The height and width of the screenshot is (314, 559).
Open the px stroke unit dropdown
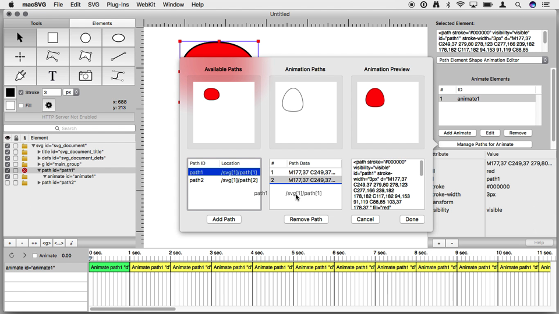[72, 92]
